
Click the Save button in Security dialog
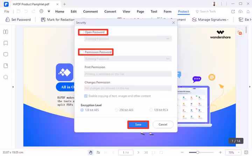tap(138, 125)
